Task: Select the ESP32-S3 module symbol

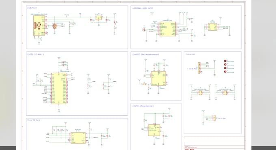Action: (x=59, y=89)
